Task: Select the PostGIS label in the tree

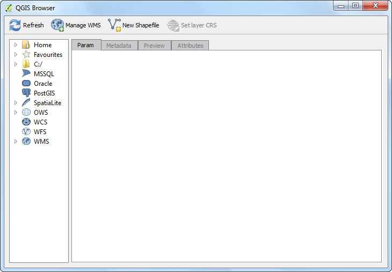Action: click(44, 93)
